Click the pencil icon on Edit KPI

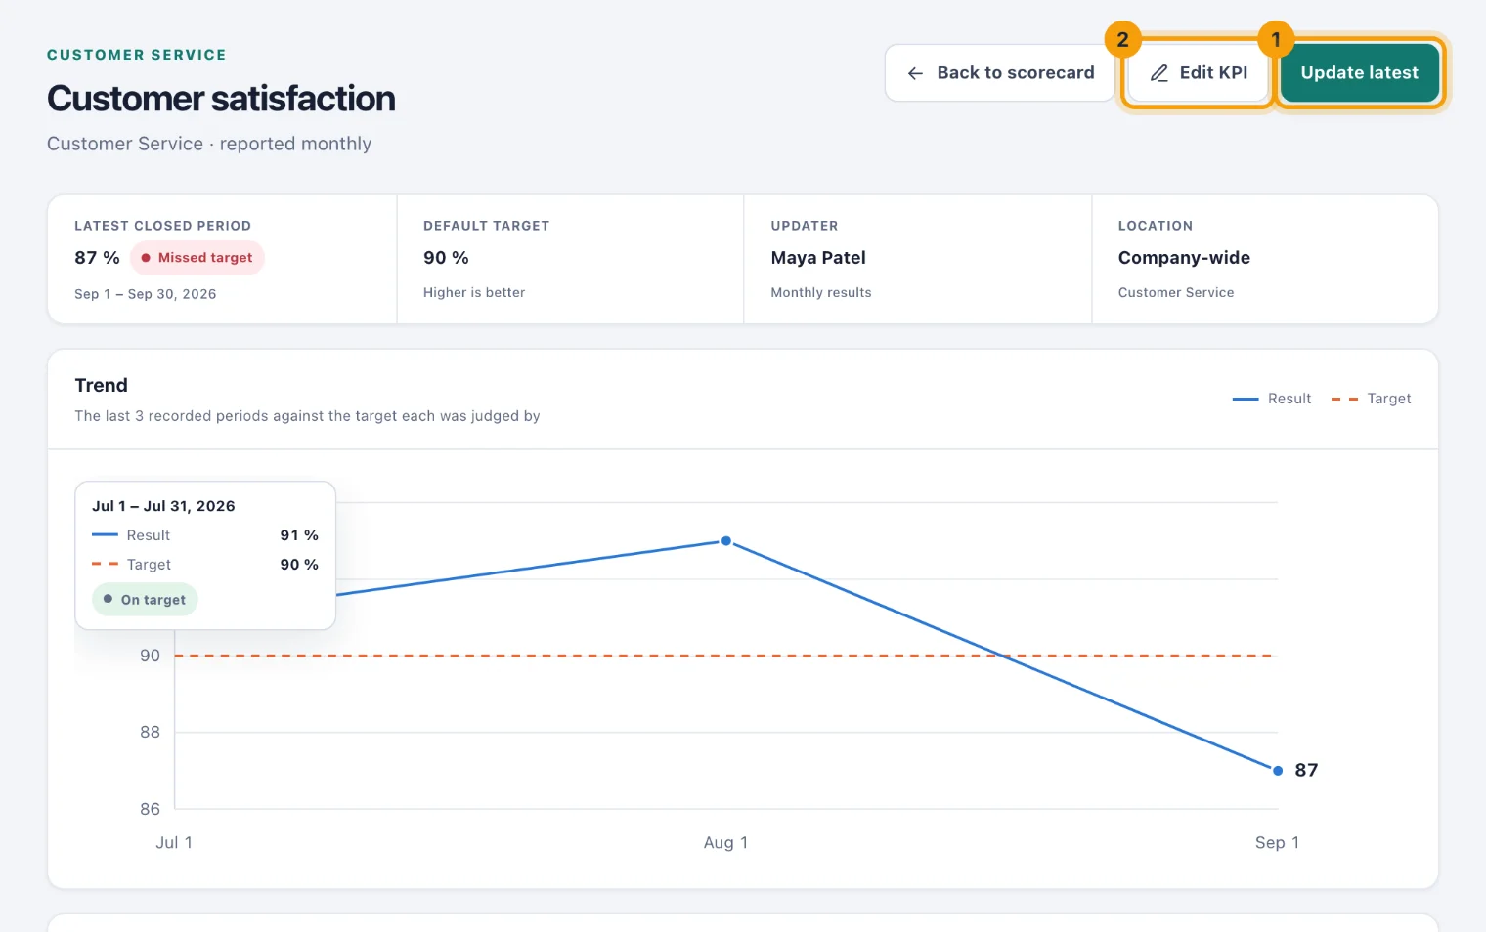tap(1159, 73)
